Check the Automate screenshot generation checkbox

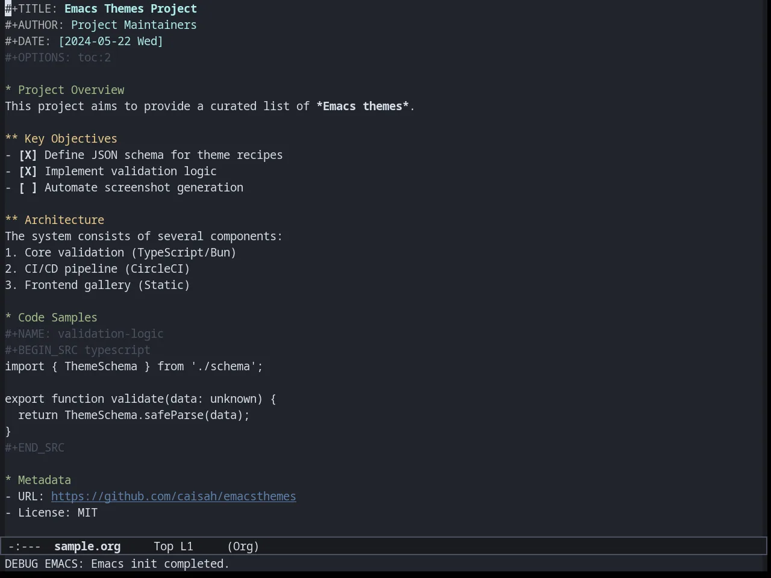click(28, 188)
